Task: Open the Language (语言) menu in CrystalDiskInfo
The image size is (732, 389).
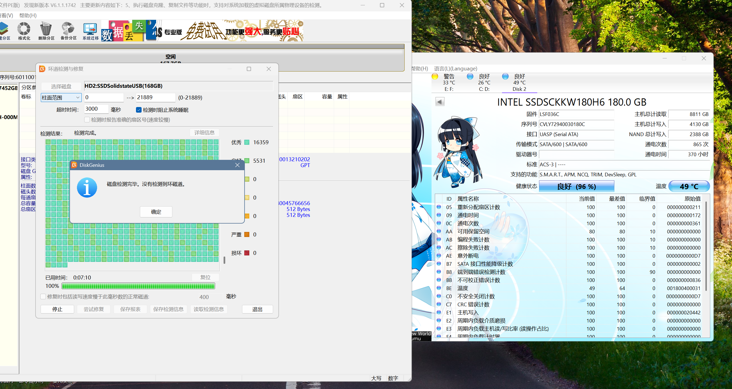Action: coord(455,69)
